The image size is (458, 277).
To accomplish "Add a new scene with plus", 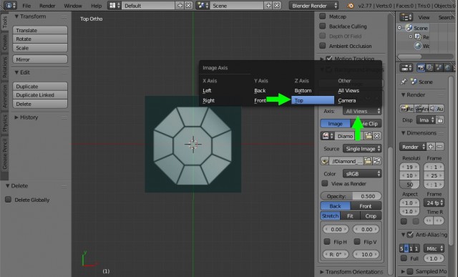I will (268, 6).
